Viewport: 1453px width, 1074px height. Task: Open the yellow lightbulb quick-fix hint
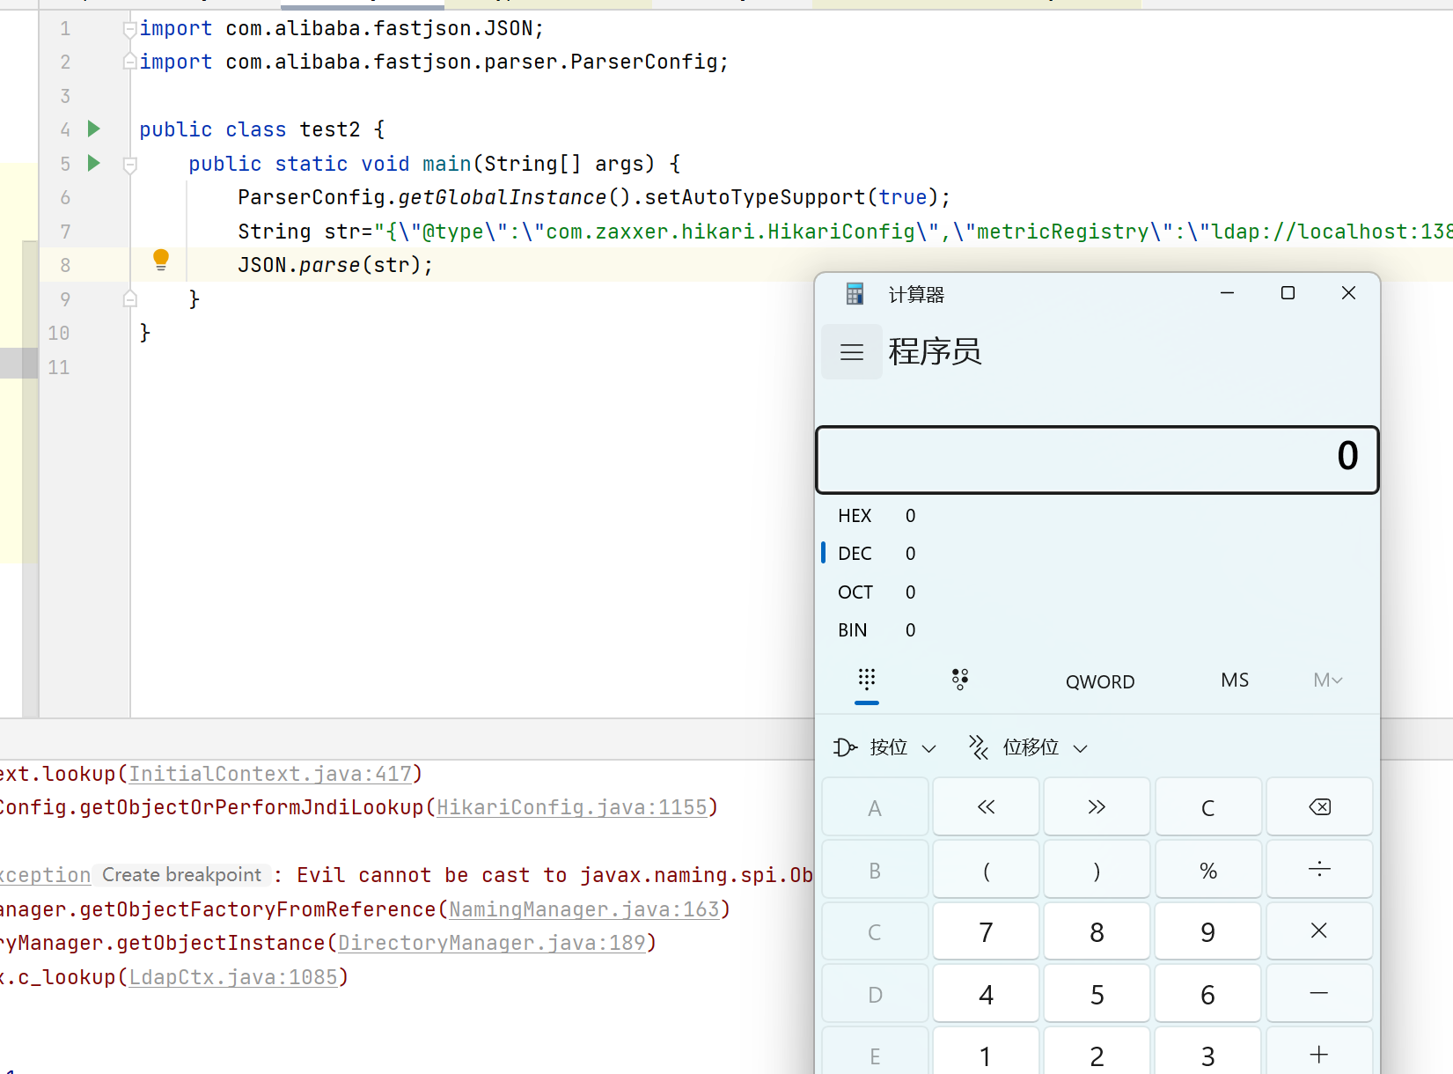click(x=161, y=260)
